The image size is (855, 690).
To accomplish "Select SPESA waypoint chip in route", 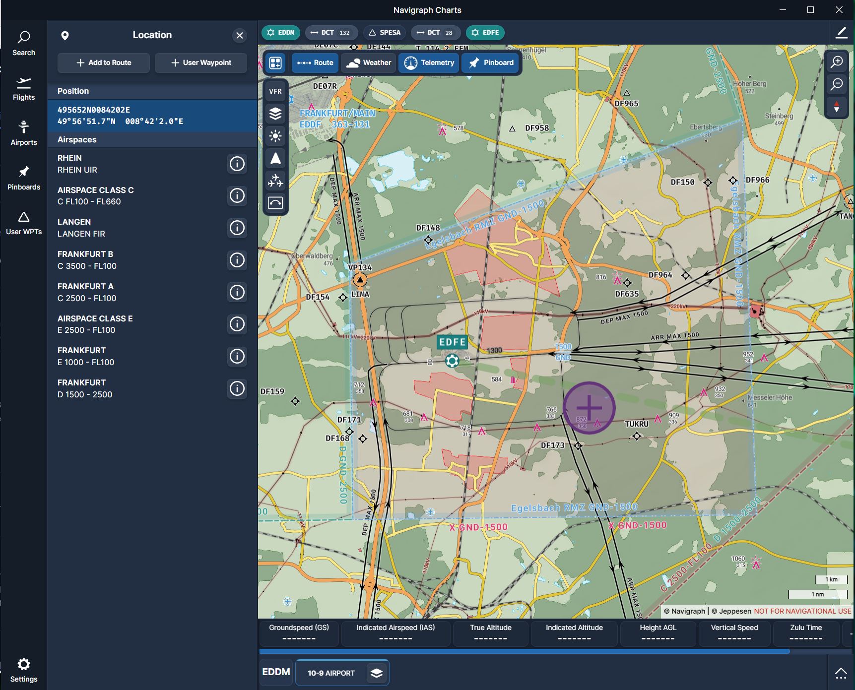I will tap(385, 33).
